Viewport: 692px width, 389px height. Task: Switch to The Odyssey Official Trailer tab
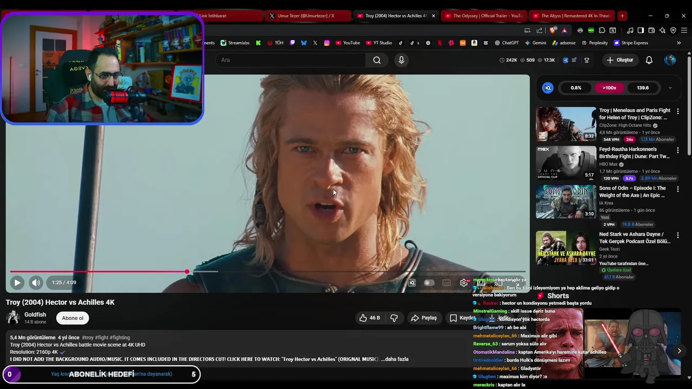point(483,16)
